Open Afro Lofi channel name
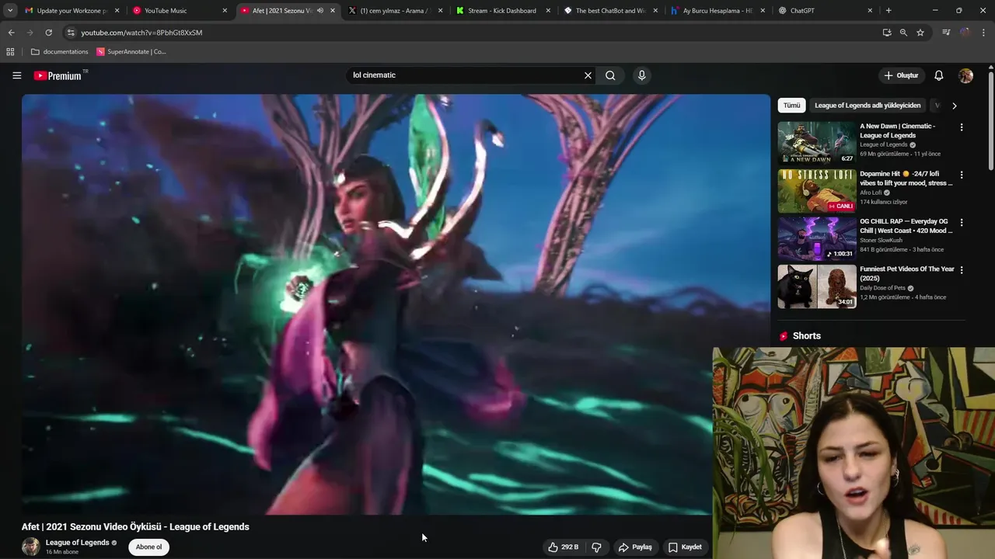Image resolution: width=995 pixels, height=559 pixels. [x=871, y=193]
